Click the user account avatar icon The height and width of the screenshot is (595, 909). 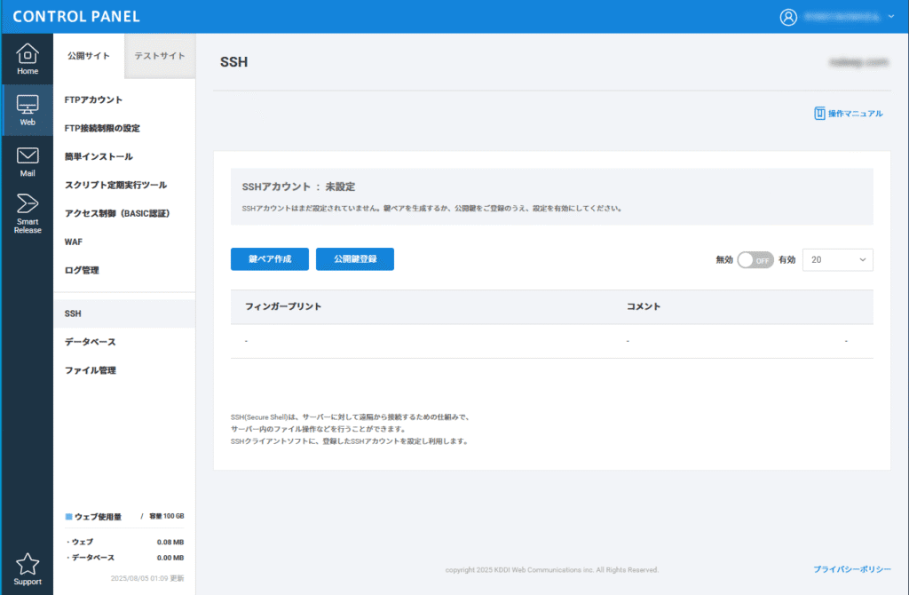tap(788, 17)
